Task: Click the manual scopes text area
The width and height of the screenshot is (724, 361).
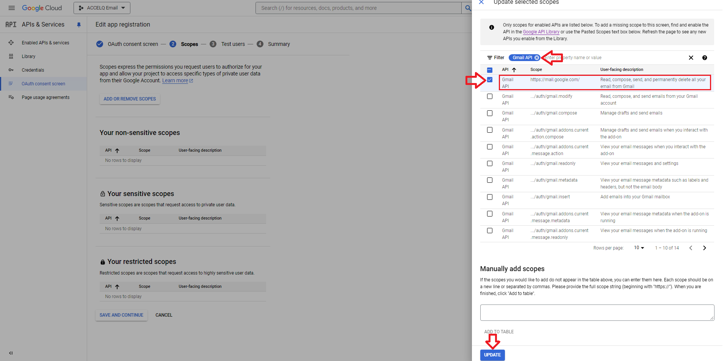Action: pos(597,313)
